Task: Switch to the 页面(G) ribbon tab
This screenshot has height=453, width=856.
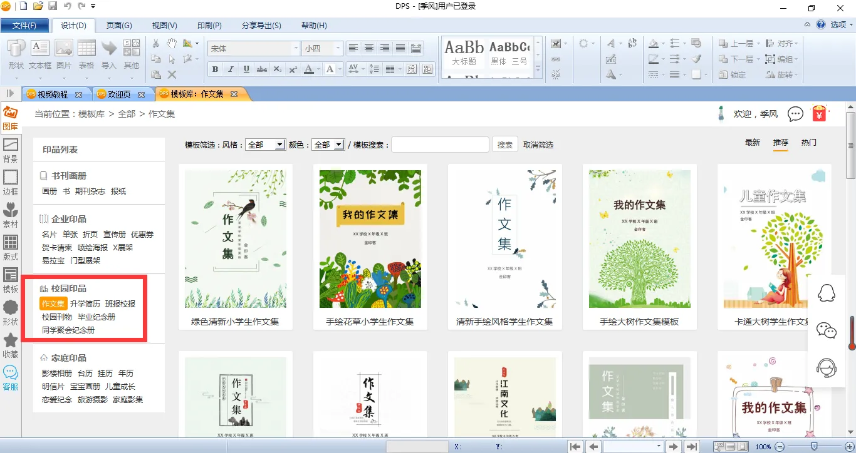Action: pos(119,26)
